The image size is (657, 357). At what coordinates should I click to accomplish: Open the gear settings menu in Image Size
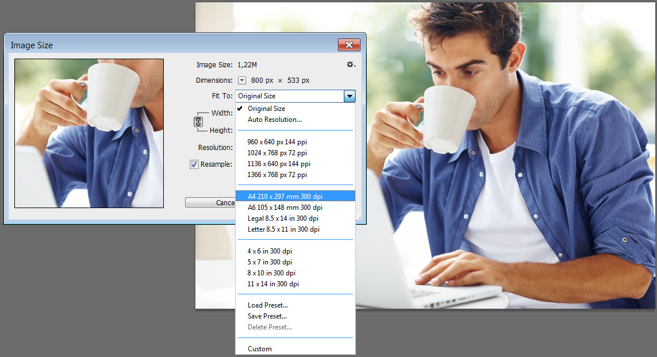click(351, 64)
